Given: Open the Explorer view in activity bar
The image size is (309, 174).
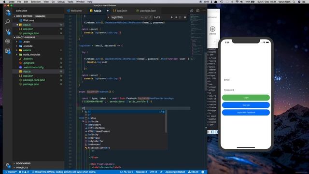Looking at the screenshot, I should coord(8,13).
